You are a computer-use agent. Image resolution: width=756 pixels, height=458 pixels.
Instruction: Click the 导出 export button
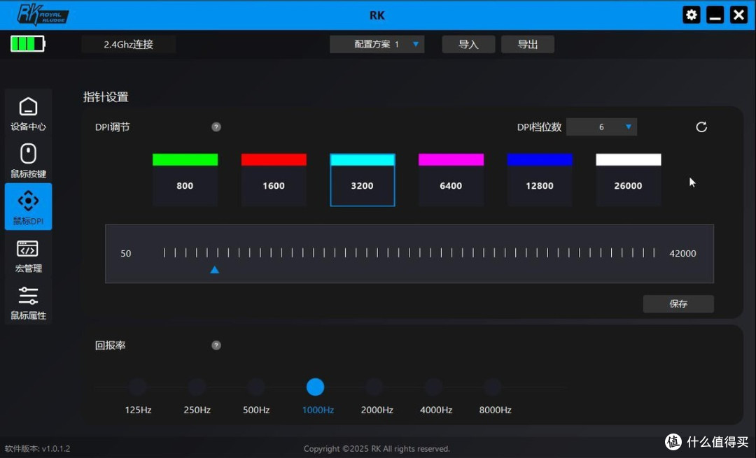(528, 44)
